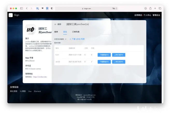This screenshot has height=113, width=171.
Task: Open Safari downloads icon
Action: (x=146, y=8)
